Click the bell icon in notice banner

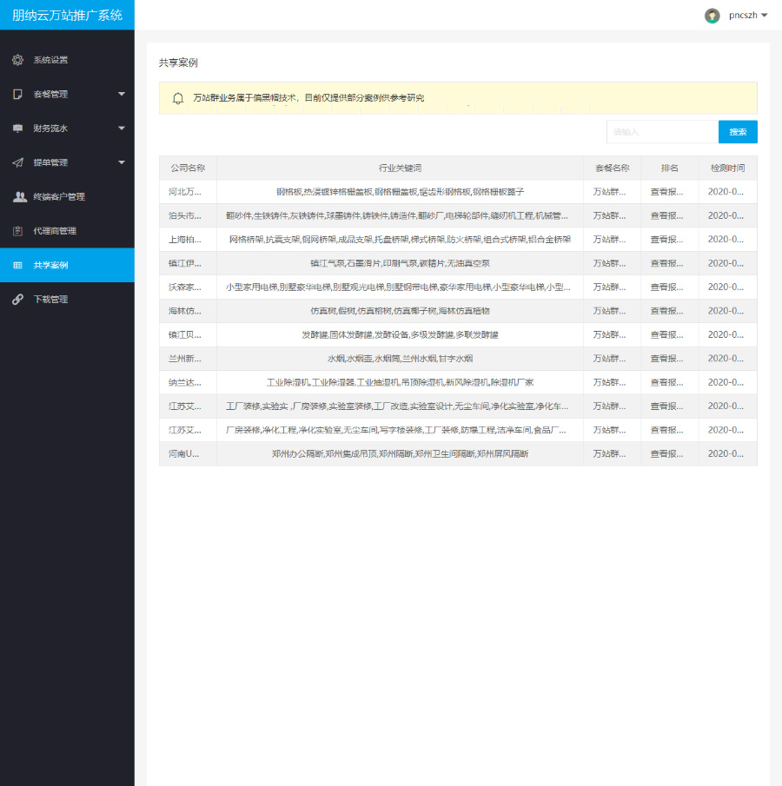pyautogui.click(x=178, y=98)
